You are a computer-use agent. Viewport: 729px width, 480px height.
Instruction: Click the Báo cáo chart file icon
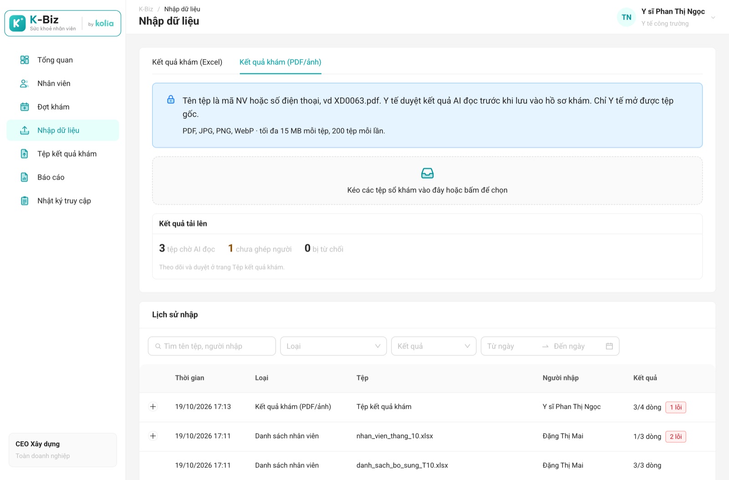(25, 177)
